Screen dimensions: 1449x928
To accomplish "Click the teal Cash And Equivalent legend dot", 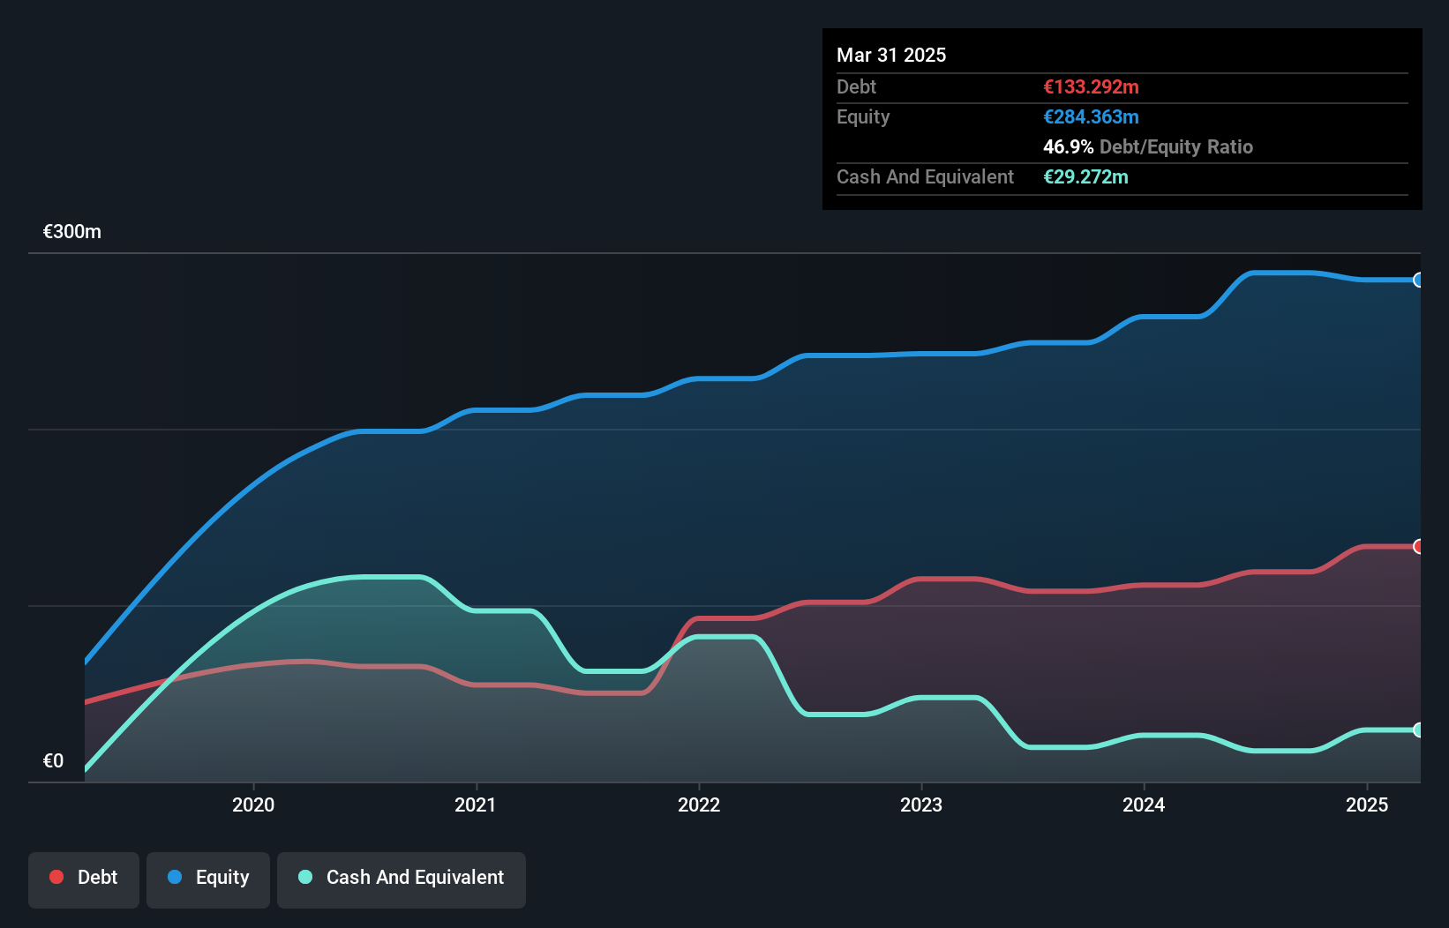I will tap(304, 877).
